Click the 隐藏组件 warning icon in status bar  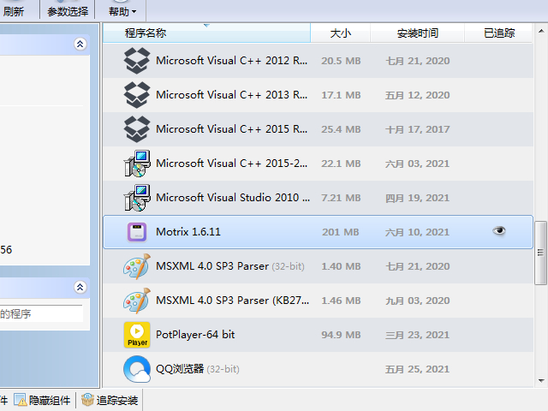point(20,400)
